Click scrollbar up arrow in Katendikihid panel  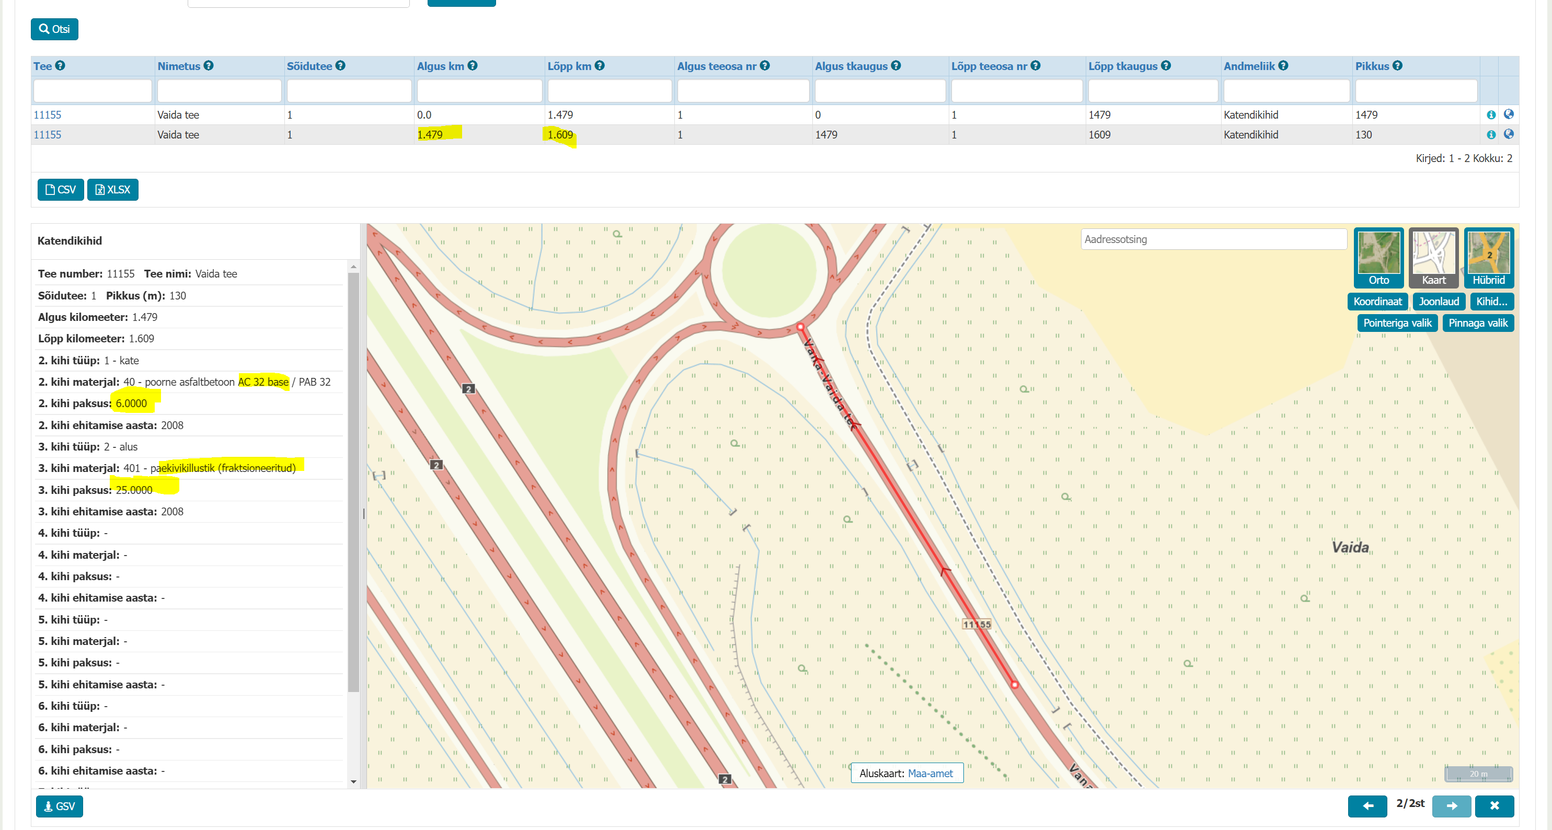coord(354,266)
